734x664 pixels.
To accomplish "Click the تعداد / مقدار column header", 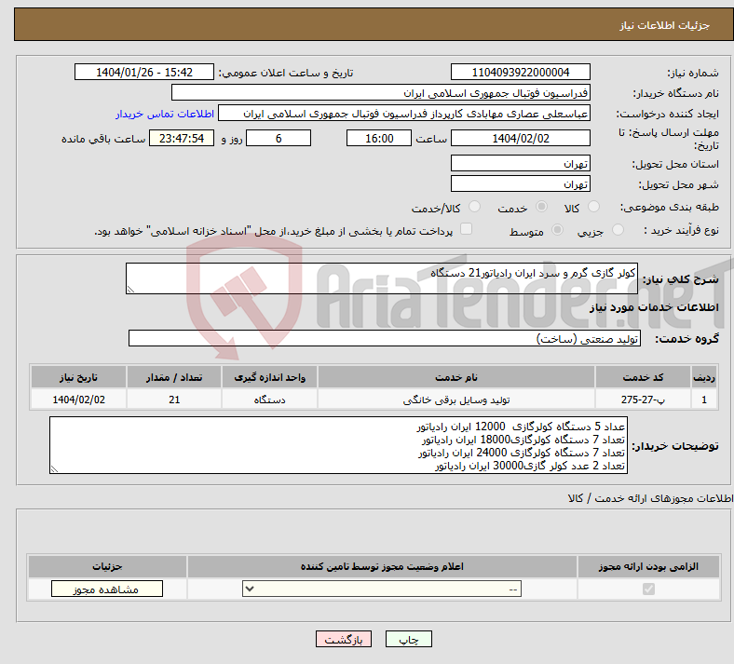I will pyautogui.click(x=174, y=377).
